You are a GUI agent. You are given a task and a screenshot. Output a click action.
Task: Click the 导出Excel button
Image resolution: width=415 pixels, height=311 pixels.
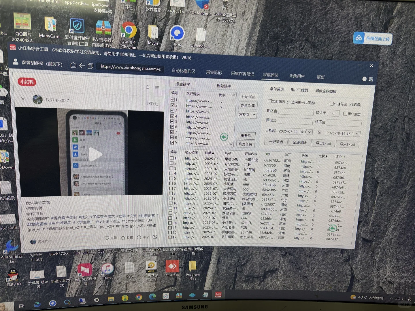[x=323, y=143]
